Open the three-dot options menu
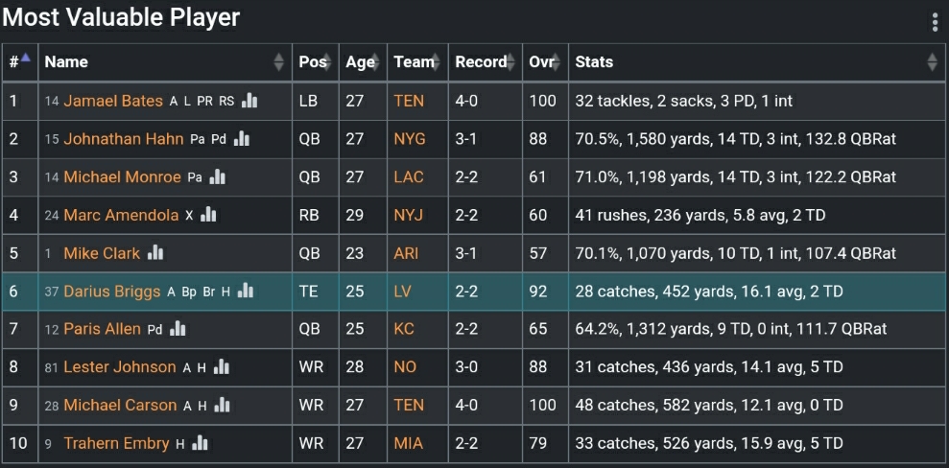Image resolution: width=949 pixels, height=468 pixels. click(935, 23)
